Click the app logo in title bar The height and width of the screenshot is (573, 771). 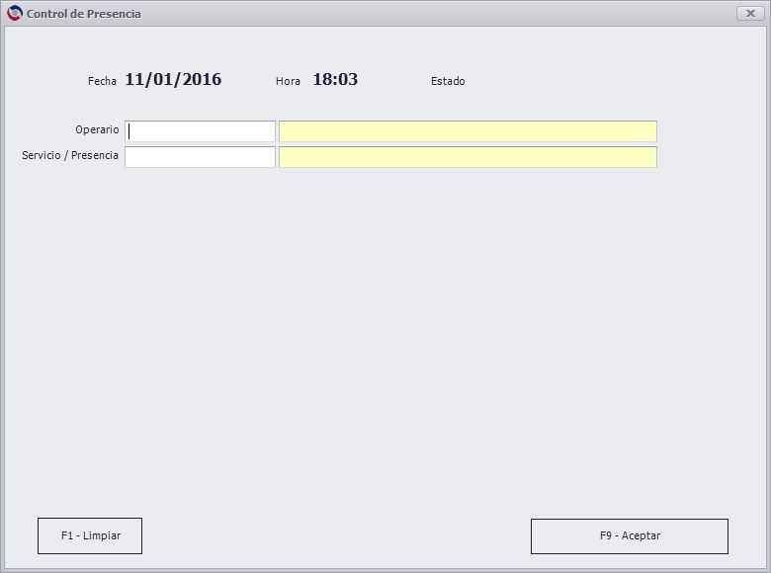coord(15,13)
